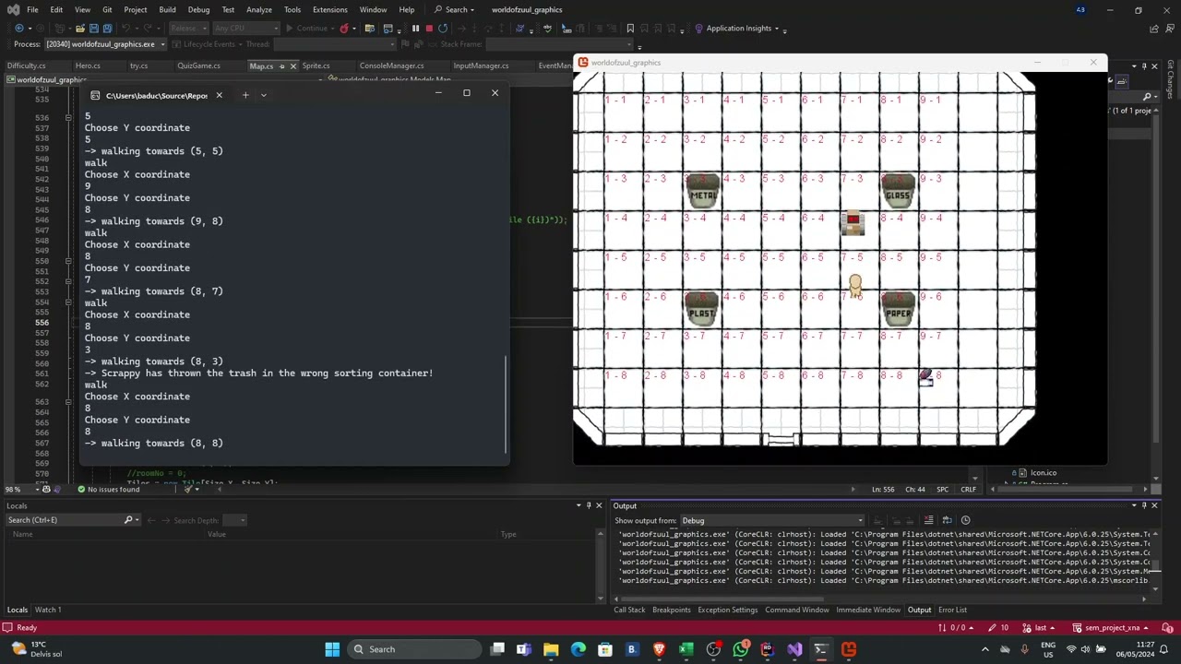The height and width of the screenshot is (664, 1181).
Task: Open the console window's new tab dropdown arrow
Action: 264,95
